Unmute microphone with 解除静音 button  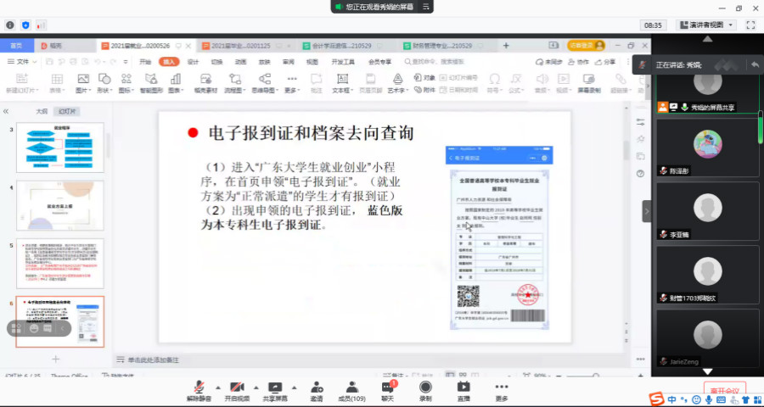(x=198, y=390)
